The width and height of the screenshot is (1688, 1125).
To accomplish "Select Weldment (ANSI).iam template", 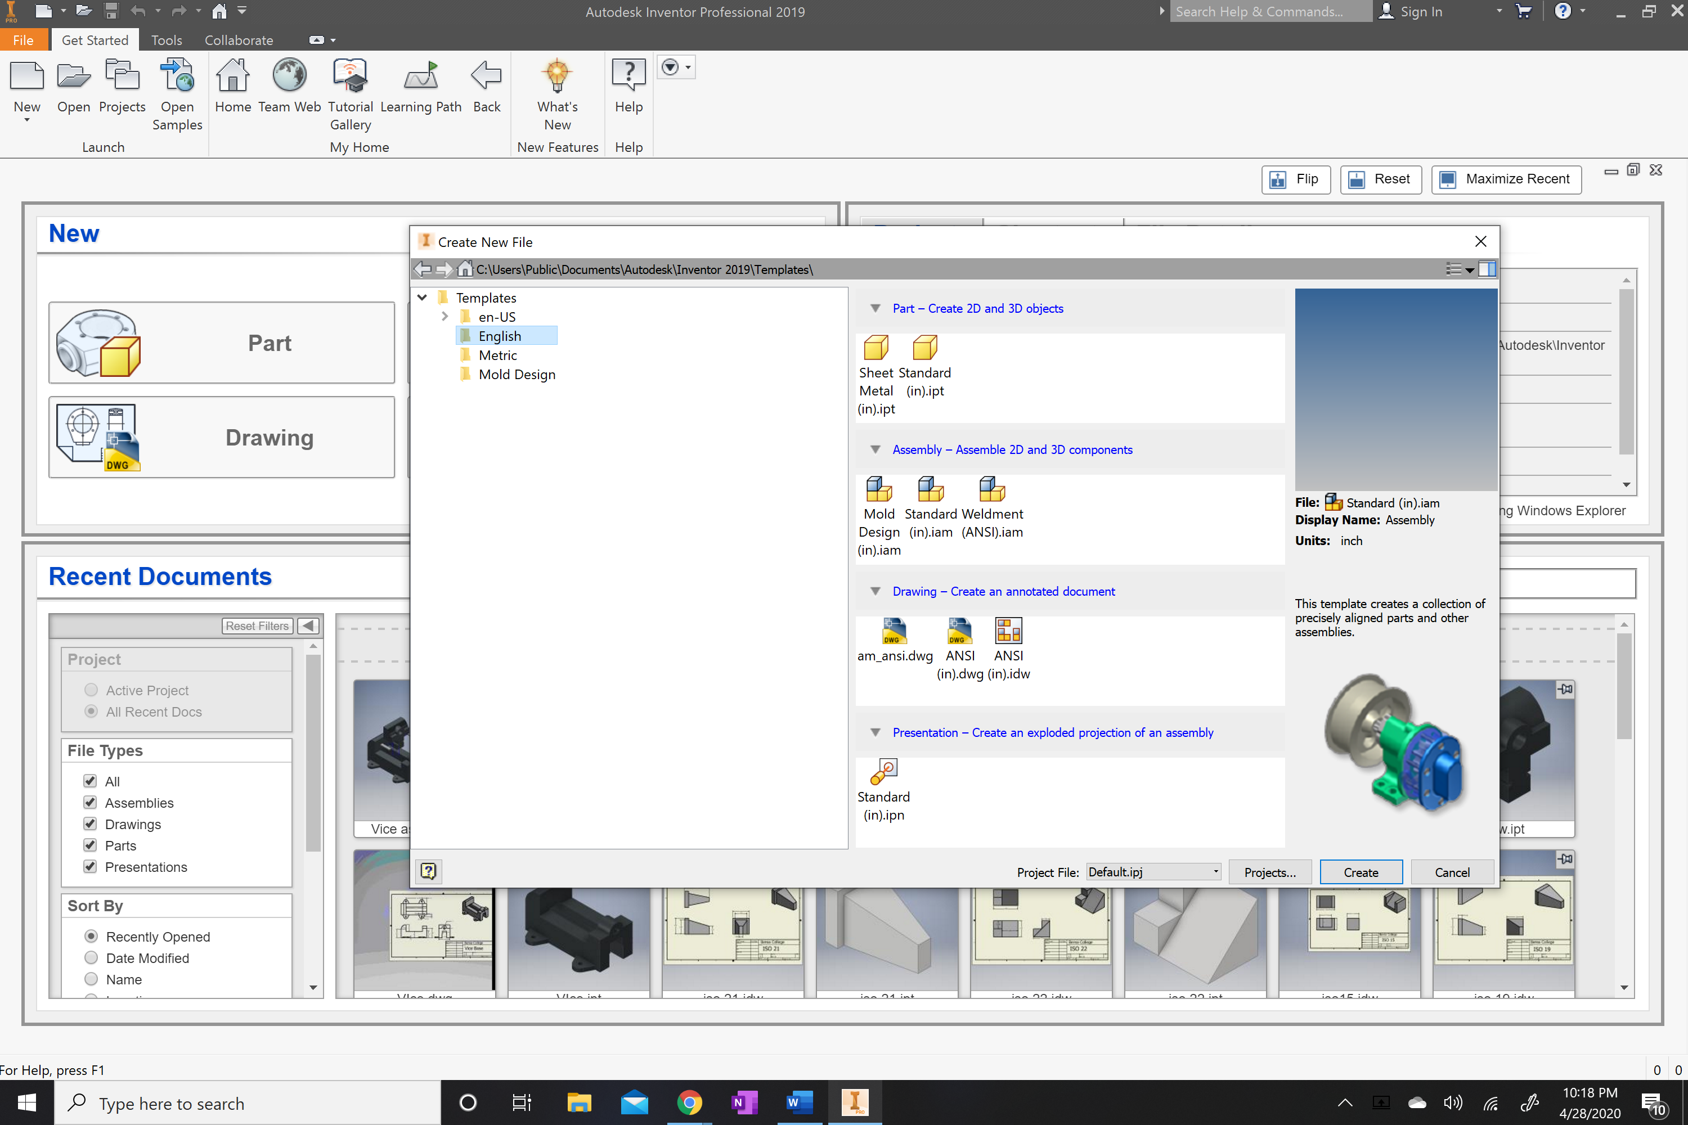I will tap(992, 508).
